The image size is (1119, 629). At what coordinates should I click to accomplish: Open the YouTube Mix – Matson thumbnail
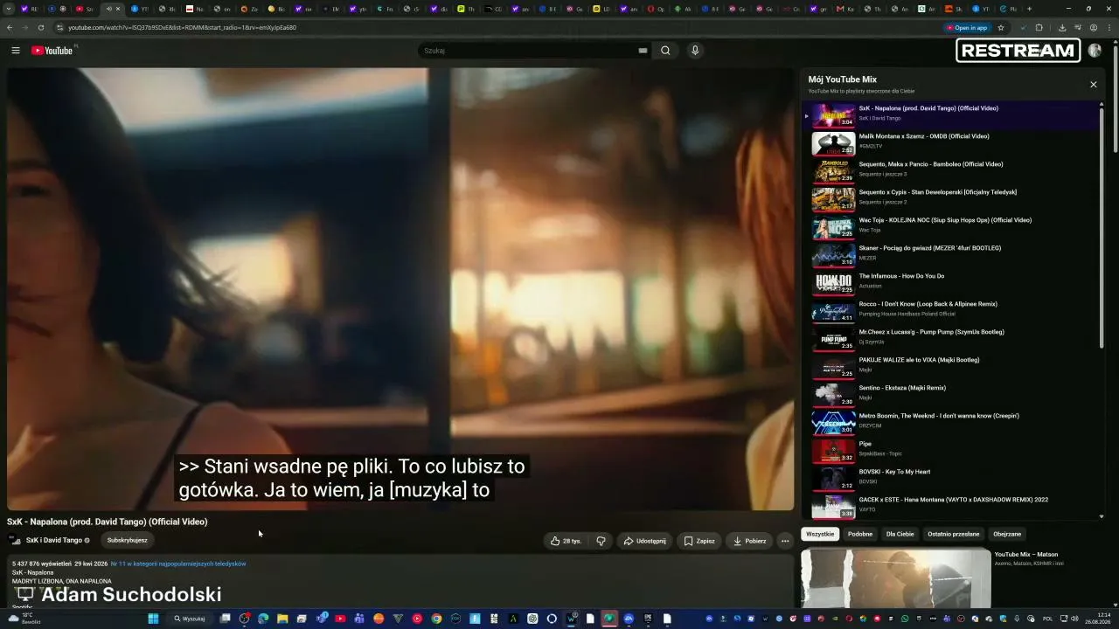896,577
